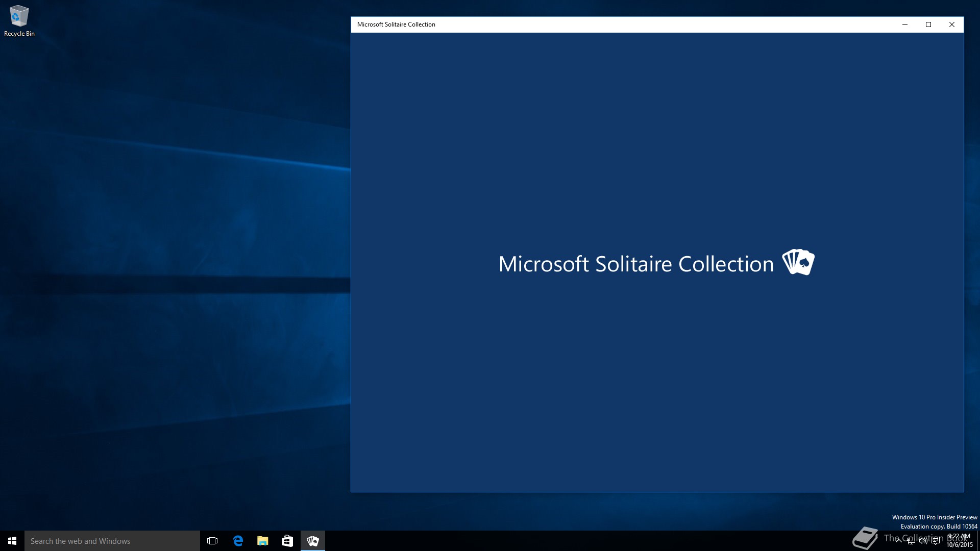The image size is (980, 551).
Task: Click the taskbar clock showing 9:22 AM
Action: pyautogui.click(x=960, y=541)
